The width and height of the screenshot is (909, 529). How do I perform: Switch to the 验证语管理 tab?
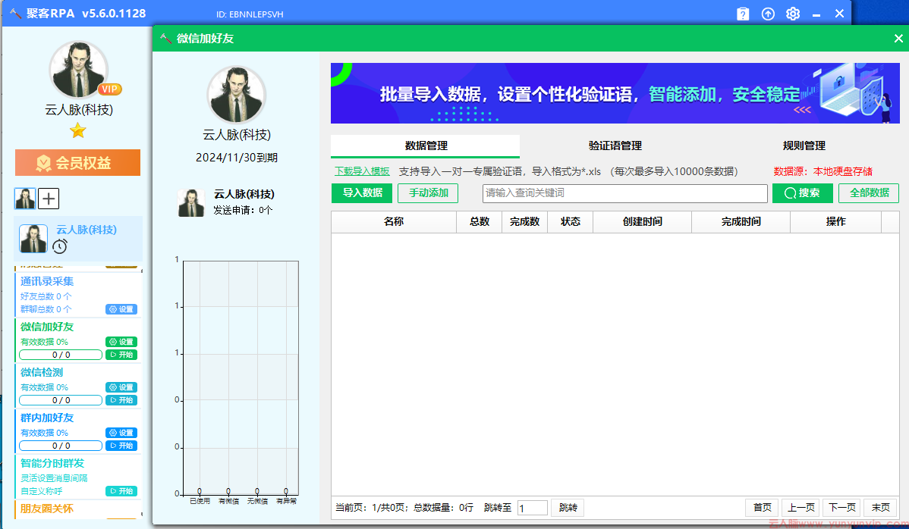[615, 146]
